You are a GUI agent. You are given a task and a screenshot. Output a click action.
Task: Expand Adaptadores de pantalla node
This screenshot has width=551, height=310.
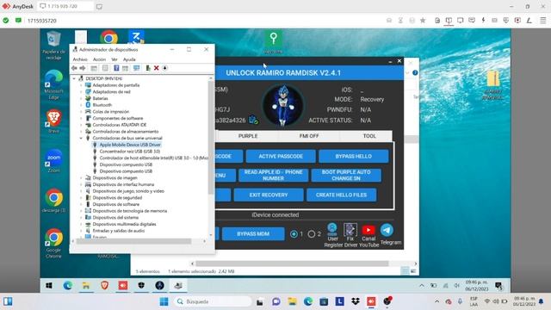click(81, 85)
